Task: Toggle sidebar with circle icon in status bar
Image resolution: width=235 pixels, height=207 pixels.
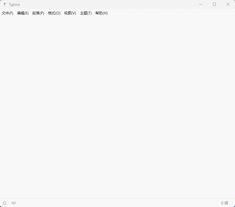Action: coord(4,203)
